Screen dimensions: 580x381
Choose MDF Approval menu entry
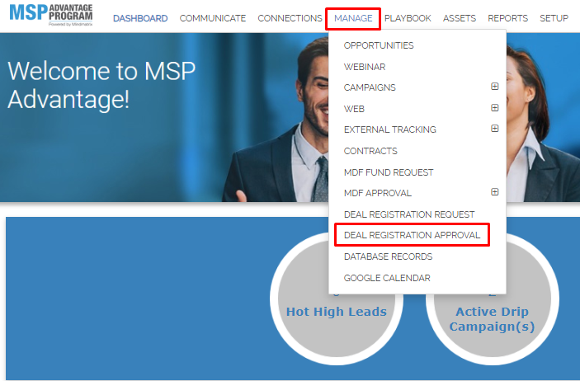point(378,194)
